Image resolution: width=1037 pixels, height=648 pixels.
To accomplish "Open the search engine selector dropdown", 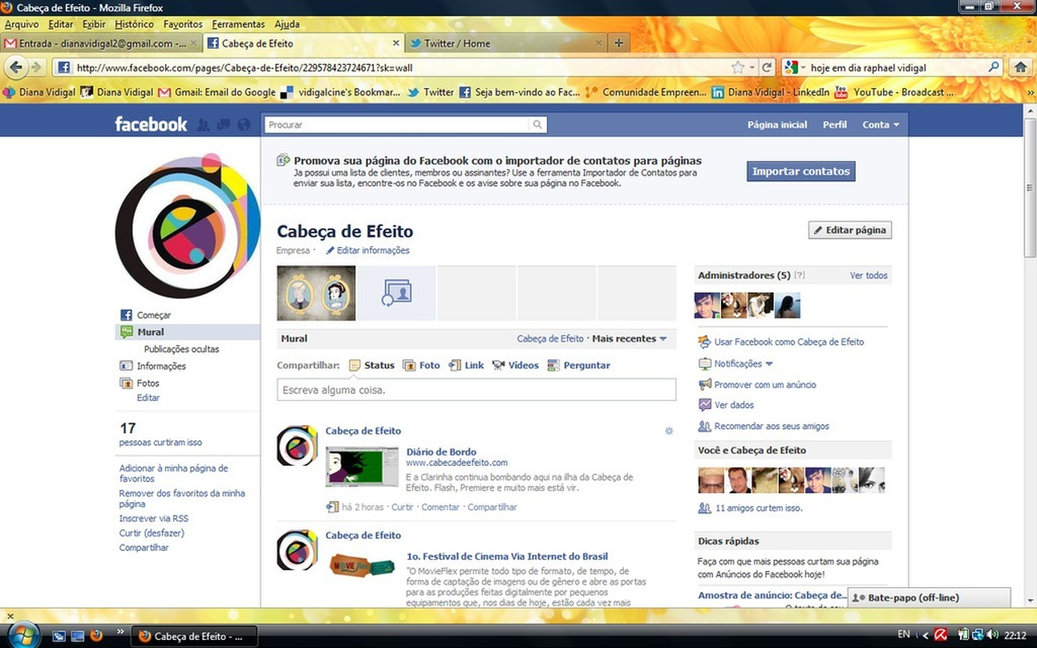I will (x=793, y=67).
